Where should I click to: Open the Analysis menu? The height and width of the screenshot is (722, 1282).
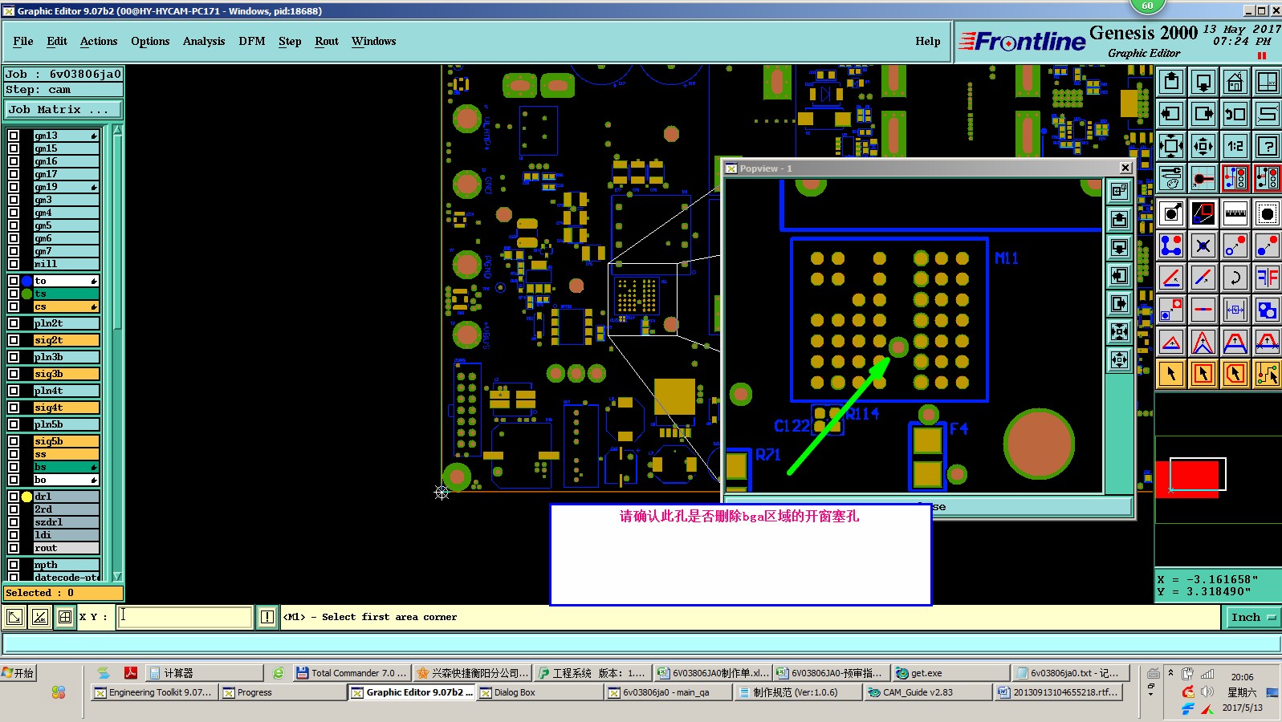coord(204,41)
